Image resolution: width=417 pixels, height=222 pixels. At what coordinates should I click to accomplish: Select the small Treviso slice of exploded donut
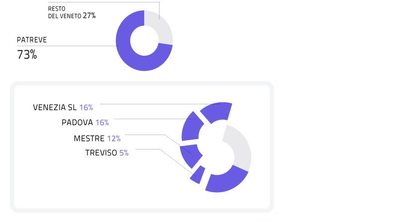click(198, 175)
